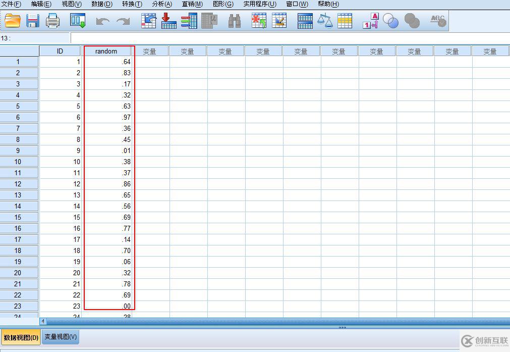The image size is (510, 352).
Task: Open the 图形(G) menu
Action: click(223, 4)
